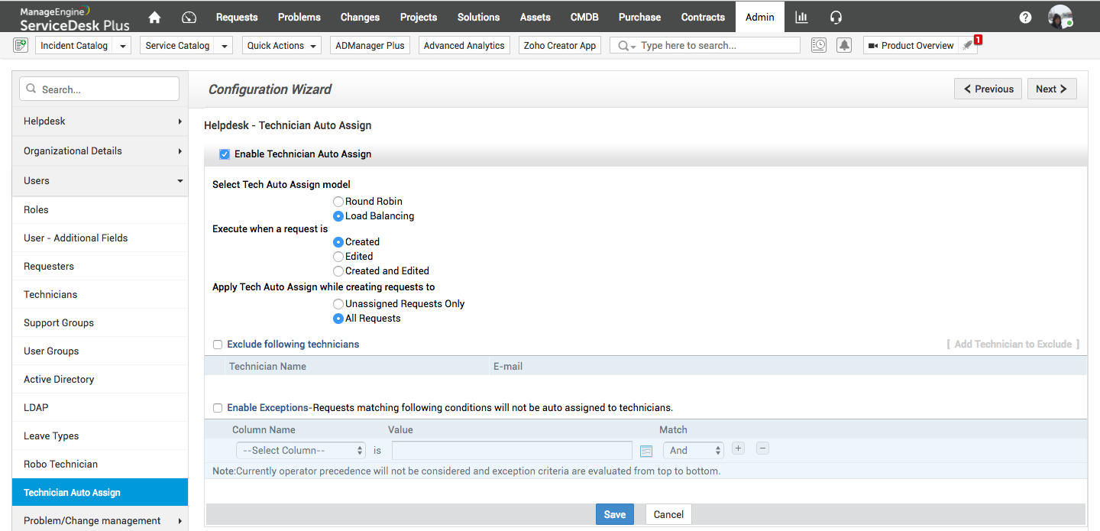Viewport: 1100px width, 531px height.
Task: Save the Technician Auto Assign settings
Action: pyautogui.click(x=615, y=514)
